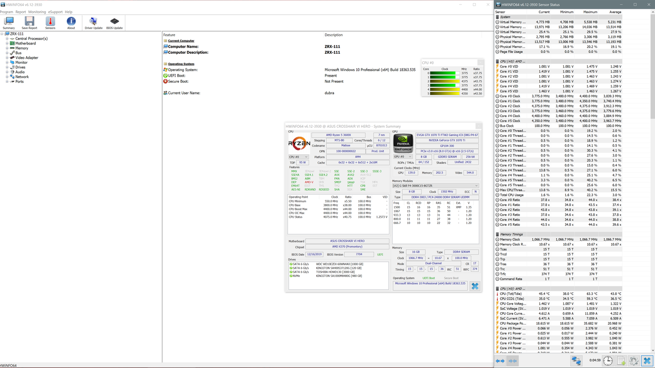Open sensor settings gear icon

click(634, 361)
